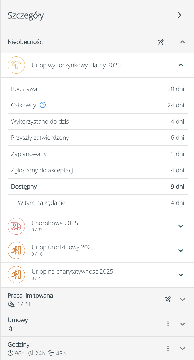This screenshot has width=194, height=360.
Task: Expand the Urlop urodzinowy 2025 row
Action: (181, 250)
